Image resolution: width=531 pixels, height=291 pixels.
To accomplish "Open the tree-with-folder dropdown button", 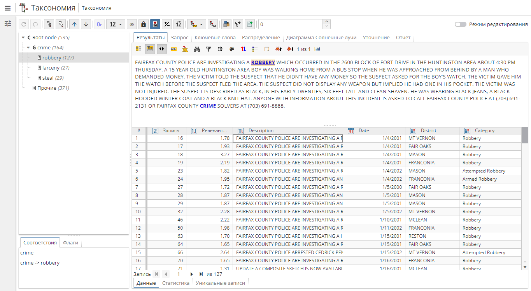I will click(x=196, y=24).
